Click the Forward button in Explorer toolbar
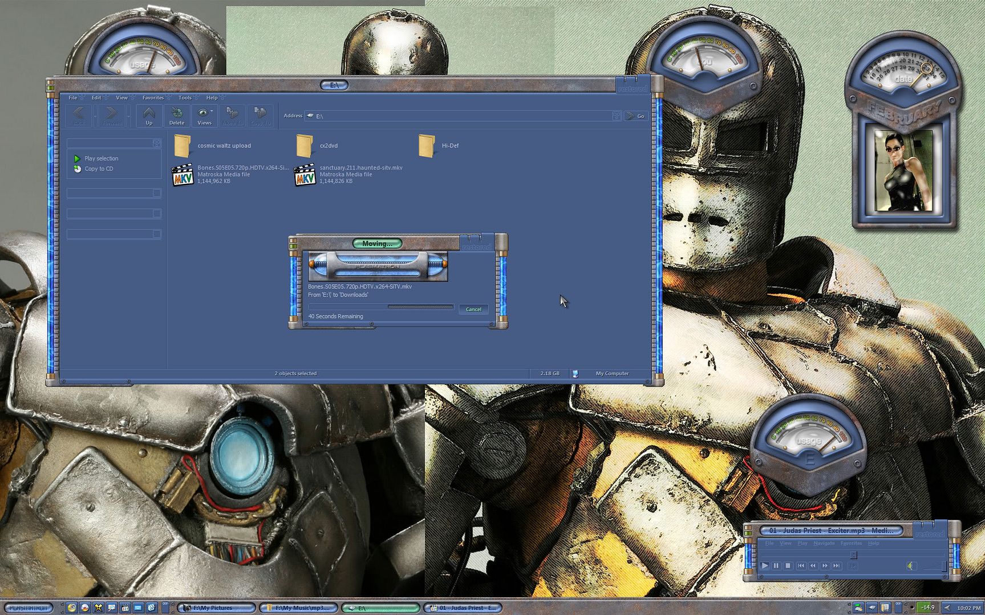The height and width of the screenshot is (615, 985). 112,116
